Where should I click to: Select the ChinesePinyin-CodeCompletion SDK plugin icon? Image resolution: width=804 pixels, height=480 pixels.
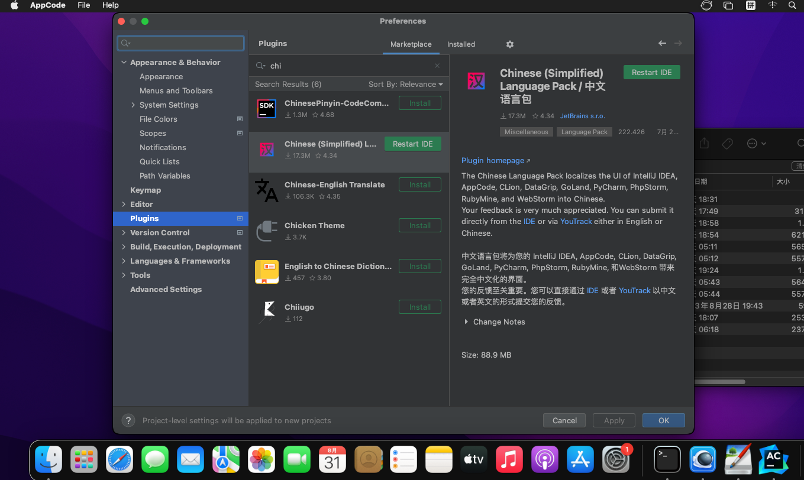pyautogui.click(x=267, y=109)
